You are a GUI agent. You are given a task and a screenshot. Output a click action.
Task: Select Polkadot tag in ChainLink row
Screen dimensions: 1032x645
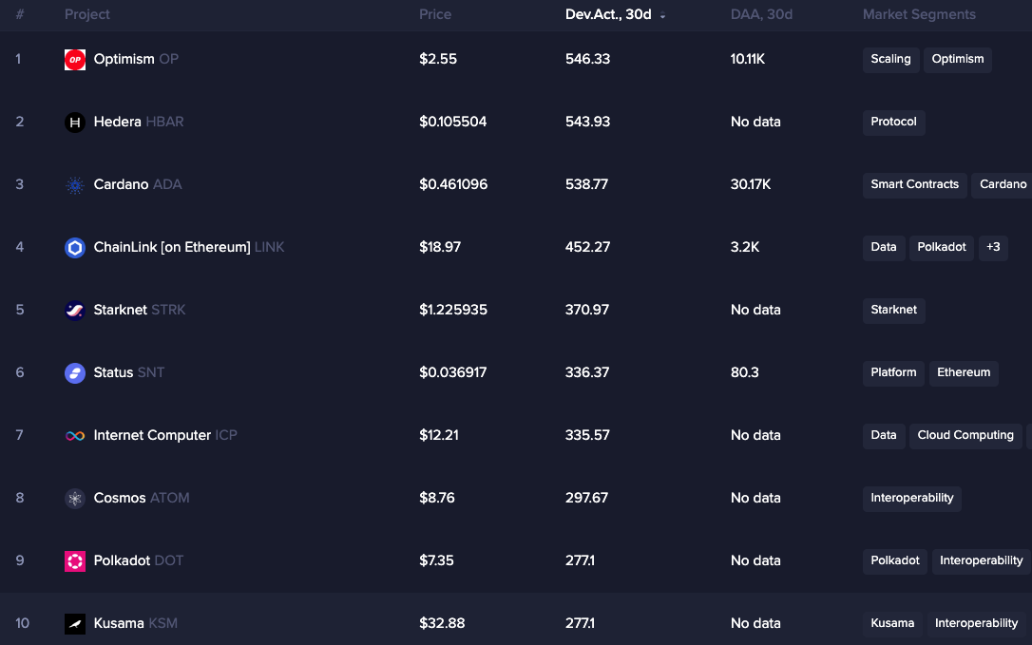click(942, 248)
